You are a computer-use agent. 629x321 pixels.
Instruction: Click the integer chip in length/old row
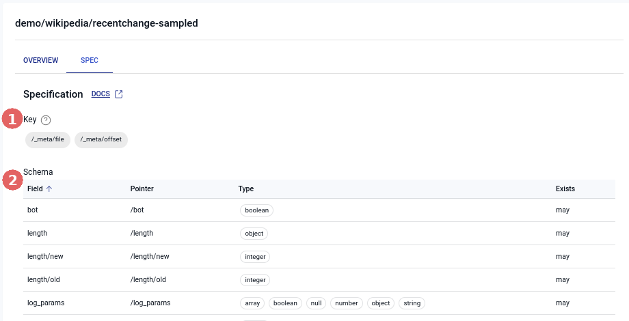(255, 280)
